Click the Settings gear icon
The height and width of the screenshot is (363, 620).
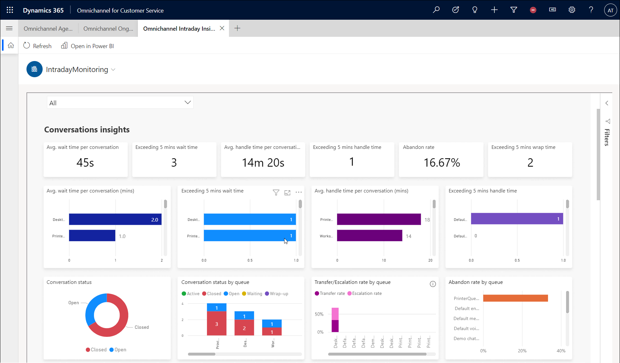(x=572, y=10)
